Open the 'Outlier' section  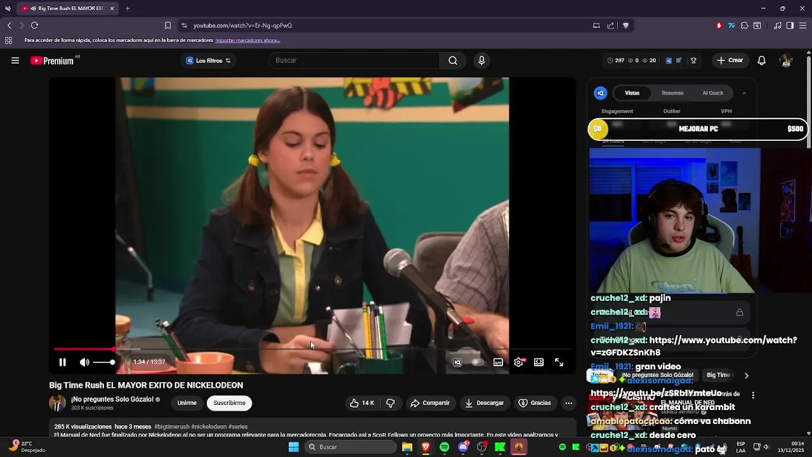pyautogui.click(x=672, y=111)
